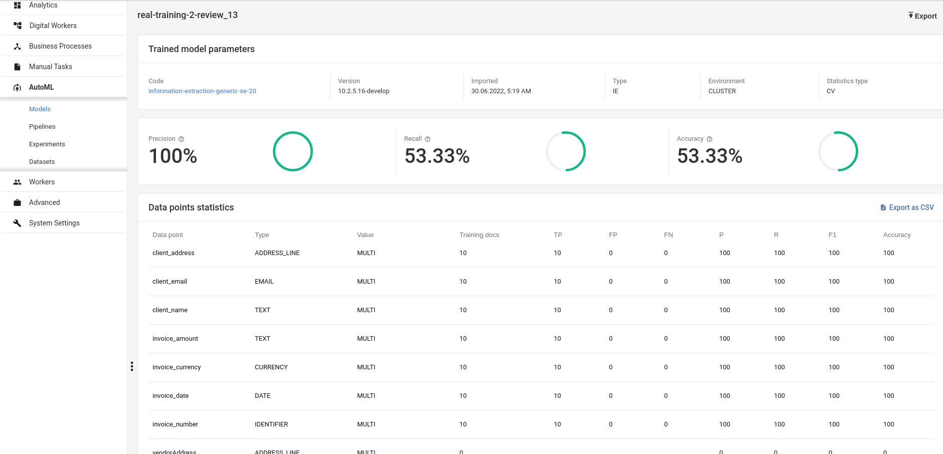
Task: Click the Digital Workers sidebar icon
Action: 17,26
